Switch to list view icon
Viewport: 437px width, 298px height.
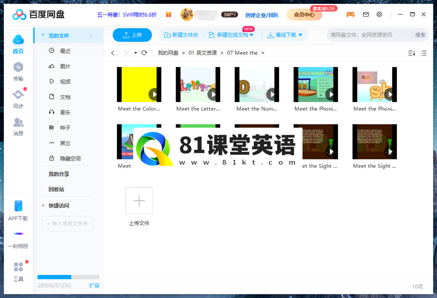[x=423, y=53]
